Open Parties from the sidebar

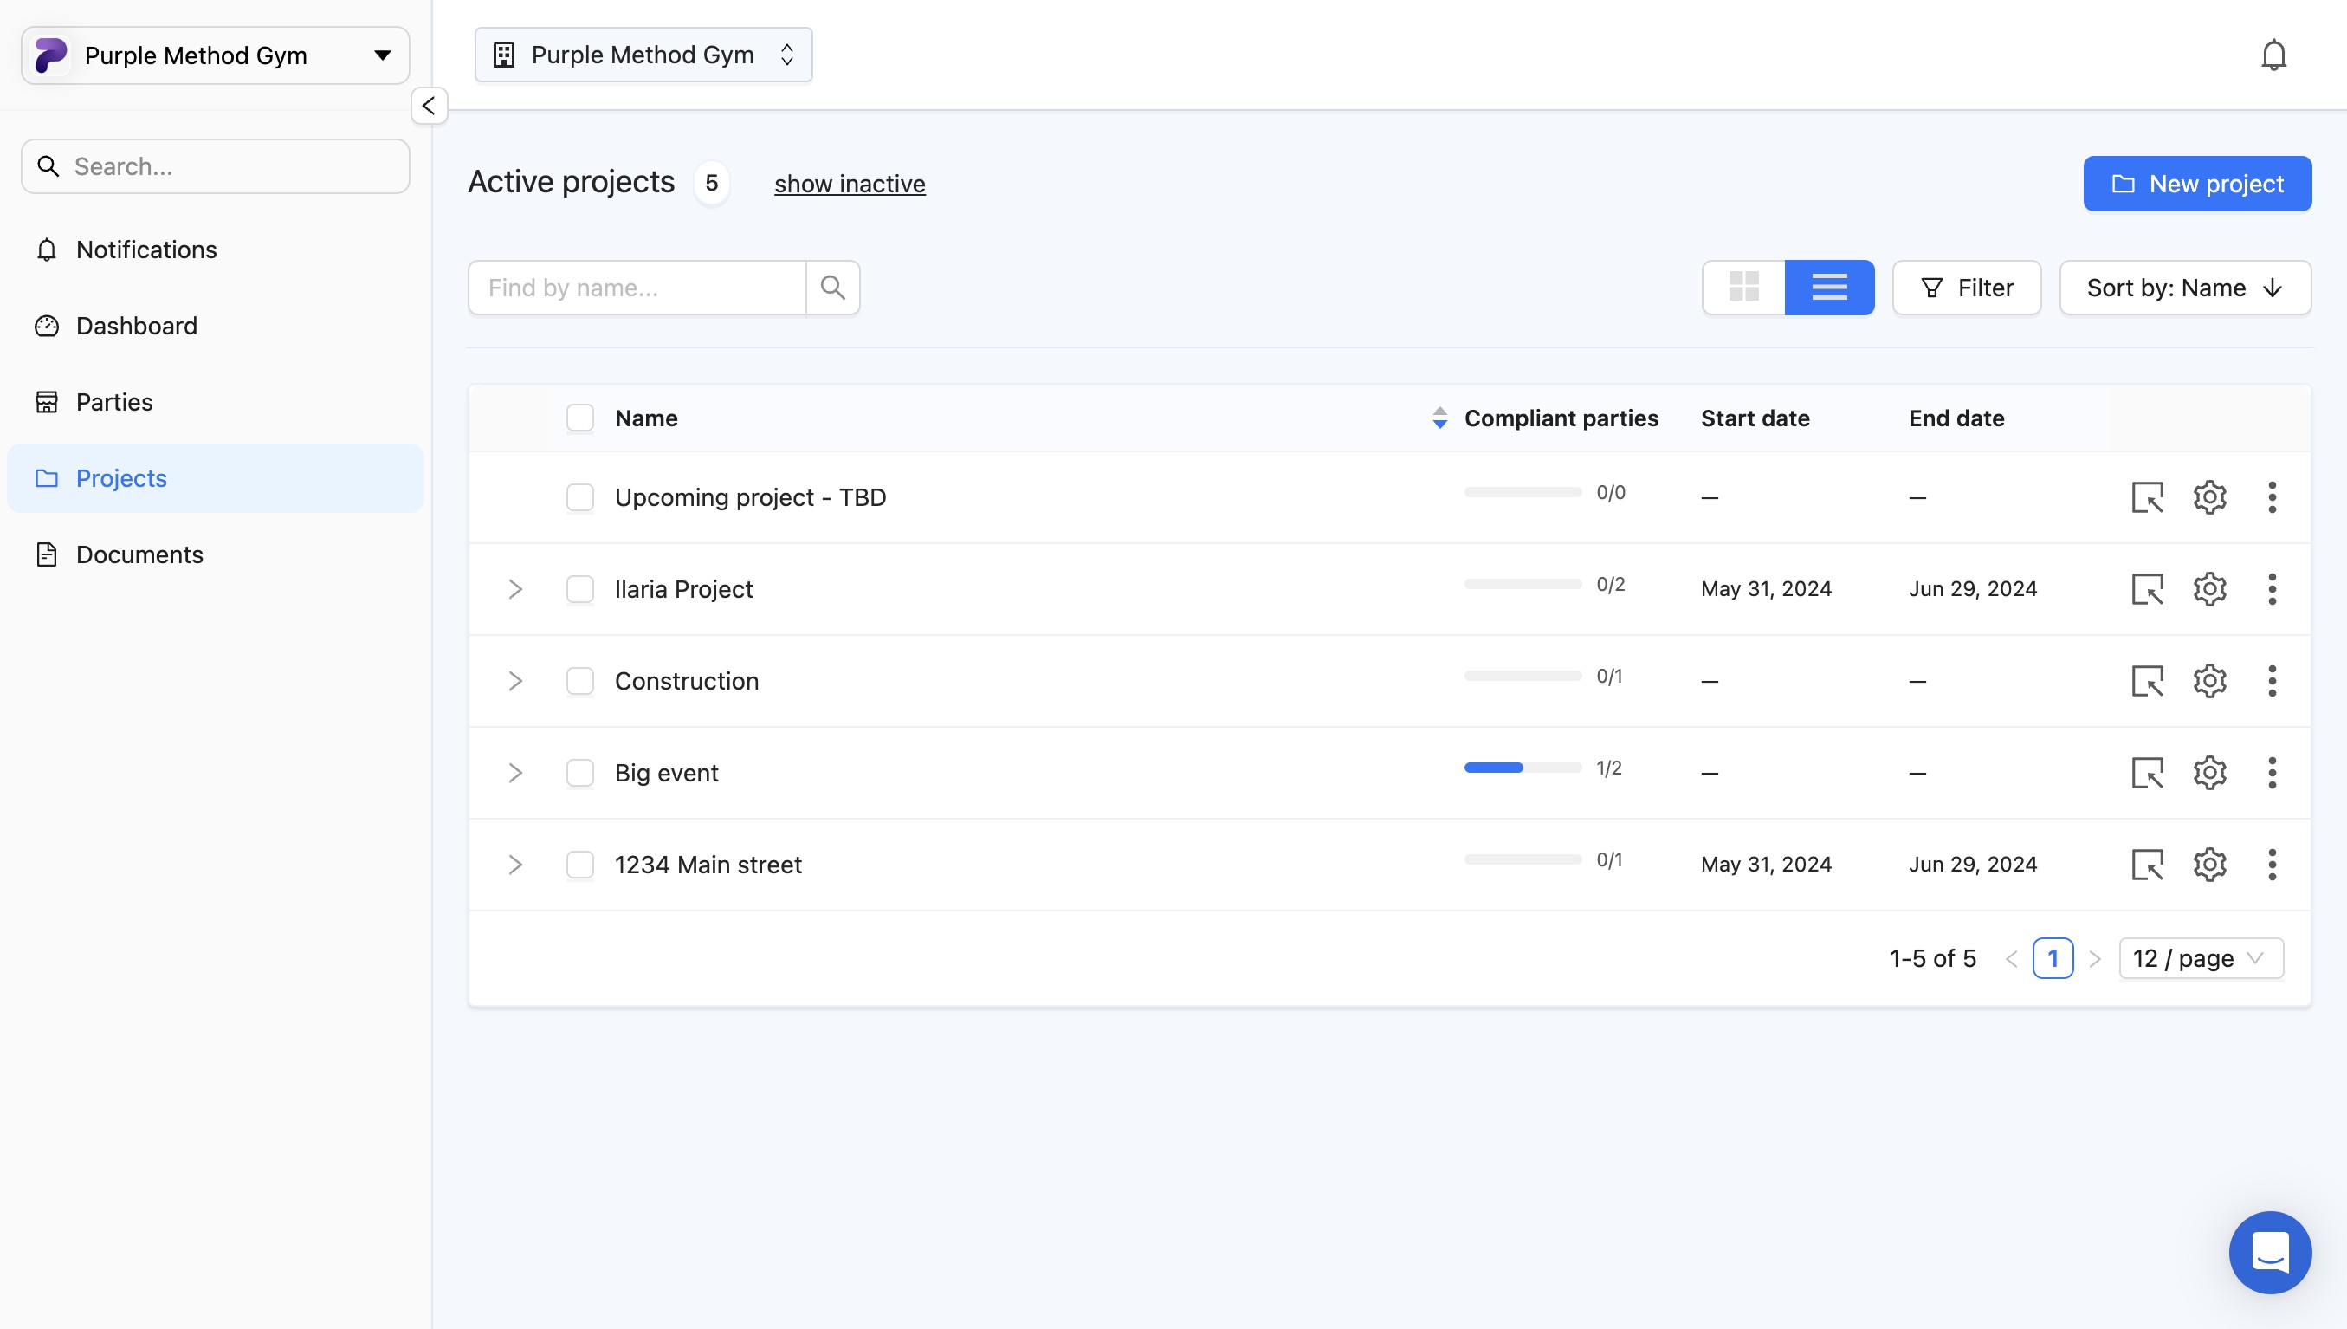114,402
